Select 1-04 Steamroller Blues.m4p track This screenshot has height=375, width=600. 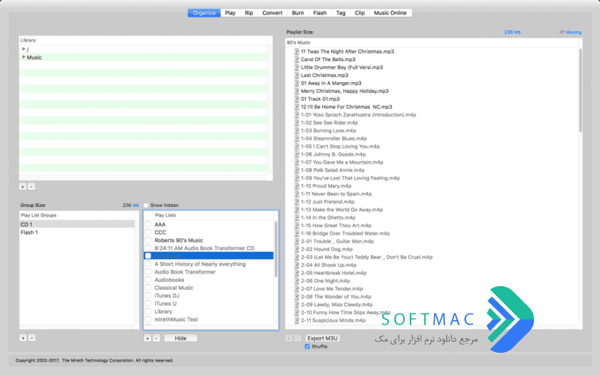[333, 138]
